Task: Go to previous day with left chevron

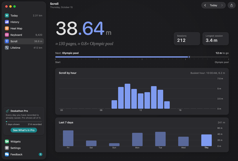Action: pyautogui.click(x=205, y=5)
